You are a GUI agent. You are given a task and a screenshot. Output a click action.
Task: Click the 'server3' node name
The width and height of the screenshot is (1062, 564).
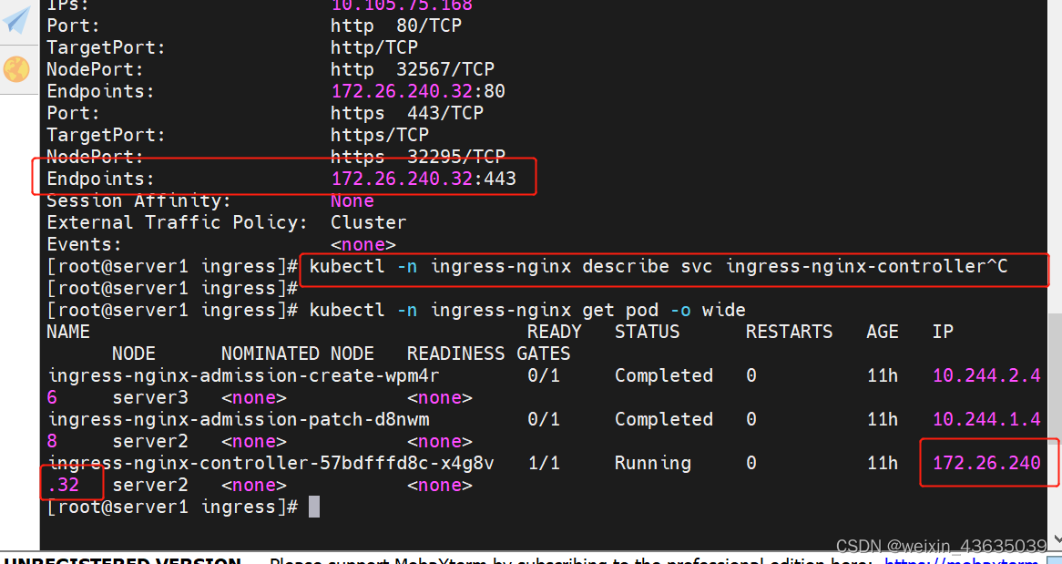(150, 397)
